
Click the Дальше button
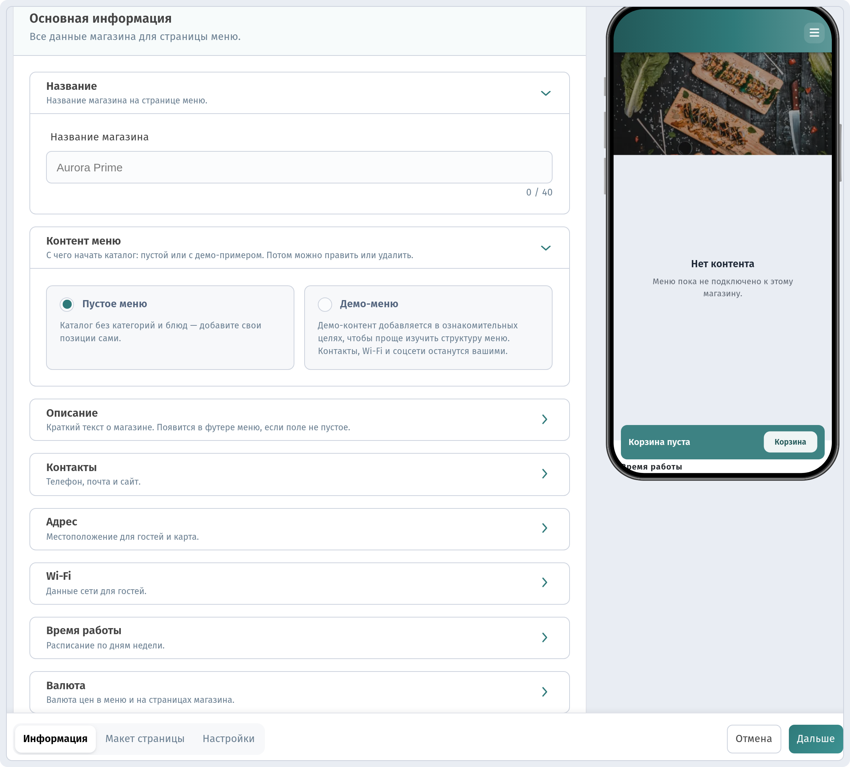click(815, 739)
